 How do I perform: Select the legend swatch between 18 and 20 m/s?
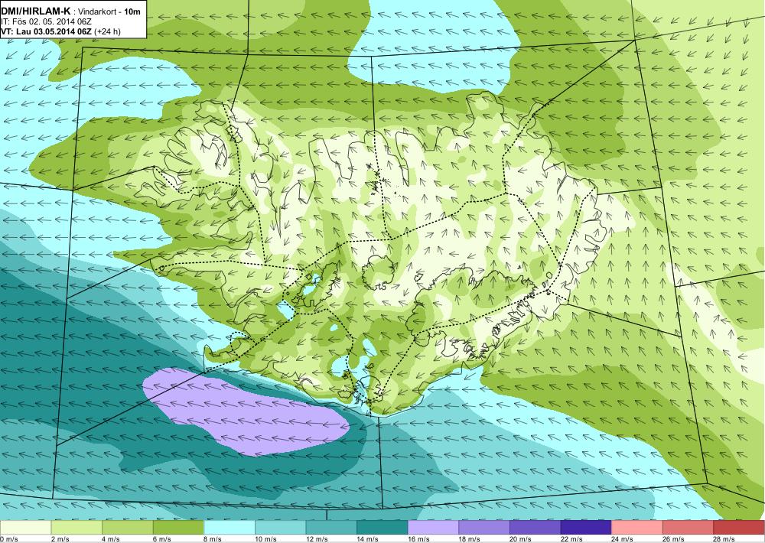click(484, 528)
